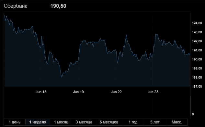Select the 1 неделя time range tab
Viewport: 205px width, 127px height.
coord(38,122)
